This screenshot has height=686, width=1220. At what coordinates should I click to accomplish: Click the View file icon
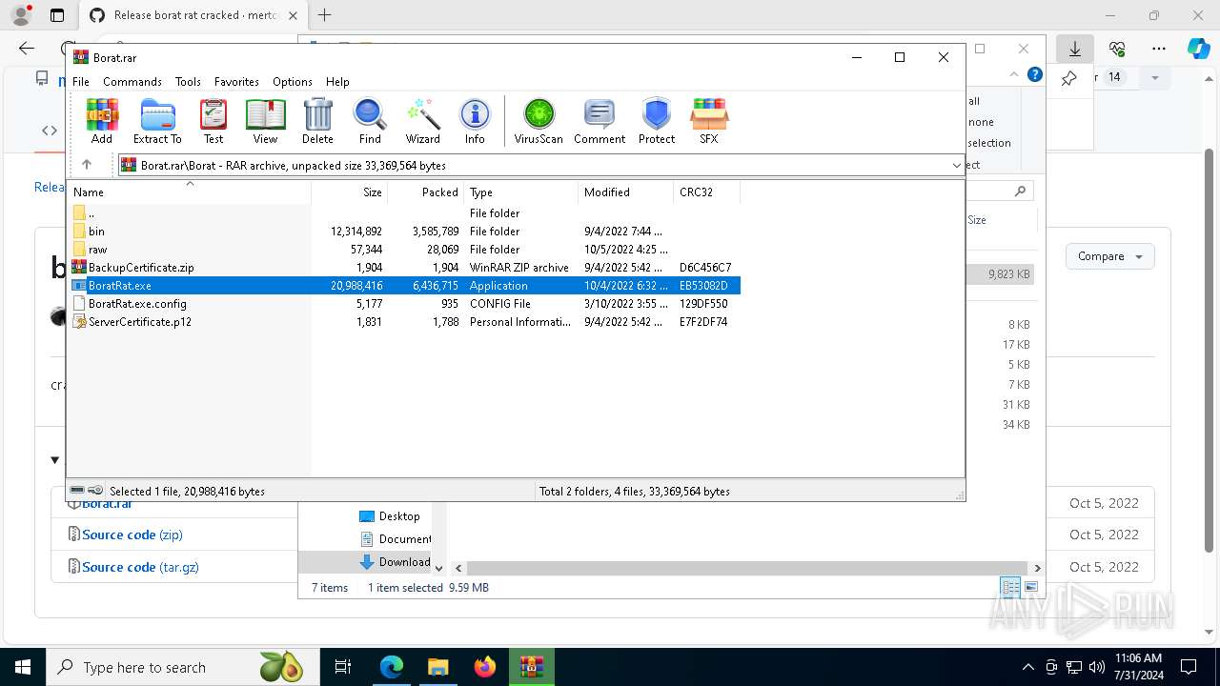(265, 121)
